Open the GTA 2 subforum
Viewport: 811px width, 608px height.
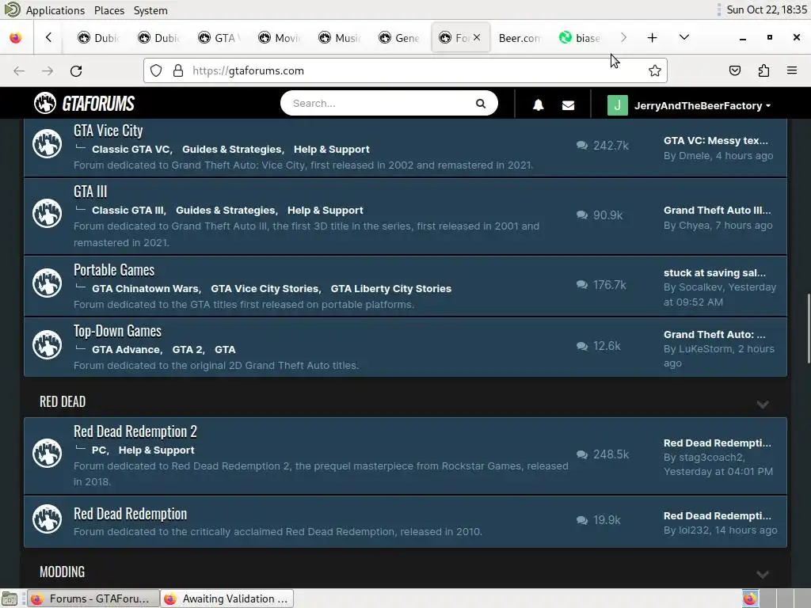coord(187,349)
